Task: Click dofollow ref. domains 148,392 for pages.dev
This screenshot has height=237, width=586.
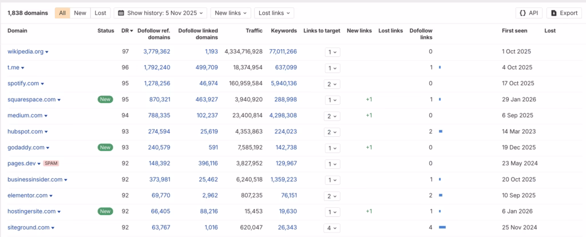Action: point(161,163)
